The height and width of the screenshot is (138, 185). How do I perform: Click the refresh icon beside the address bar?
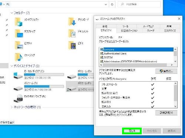112,4
